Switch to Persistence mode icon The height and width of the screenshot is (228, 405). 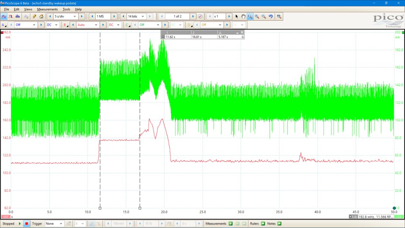point(11,16)
